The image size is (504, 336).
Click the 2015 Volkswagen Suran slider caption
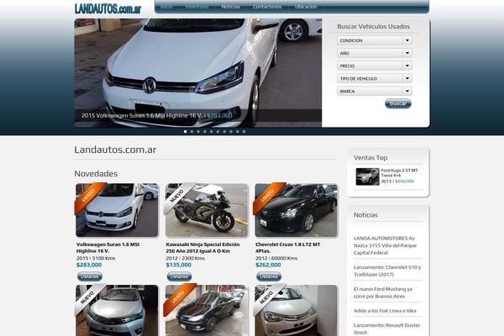click(x=156, y=115)
